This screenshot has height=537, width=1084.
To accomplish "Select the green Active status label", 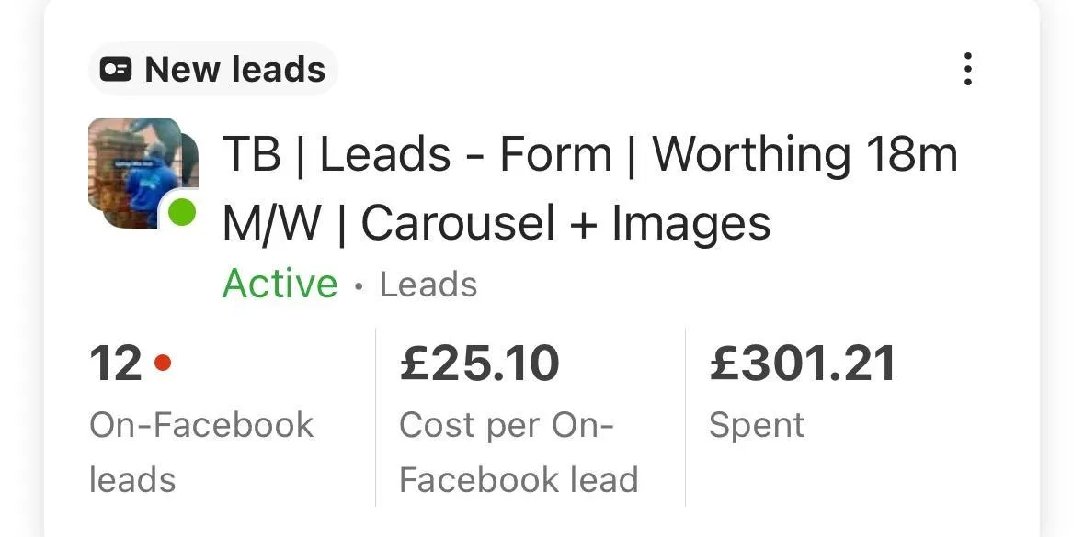I will point(280,284).
